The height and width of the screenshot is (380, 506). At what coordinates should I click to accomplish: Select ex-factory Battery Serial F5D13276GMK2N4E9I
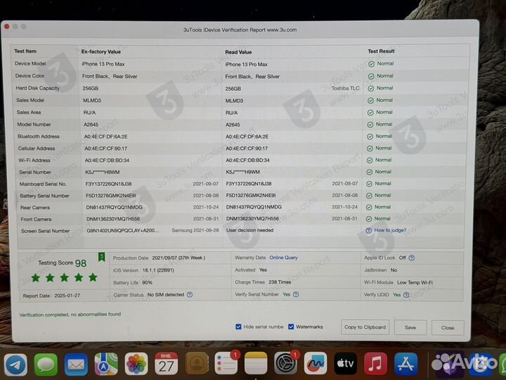(111, 196)
